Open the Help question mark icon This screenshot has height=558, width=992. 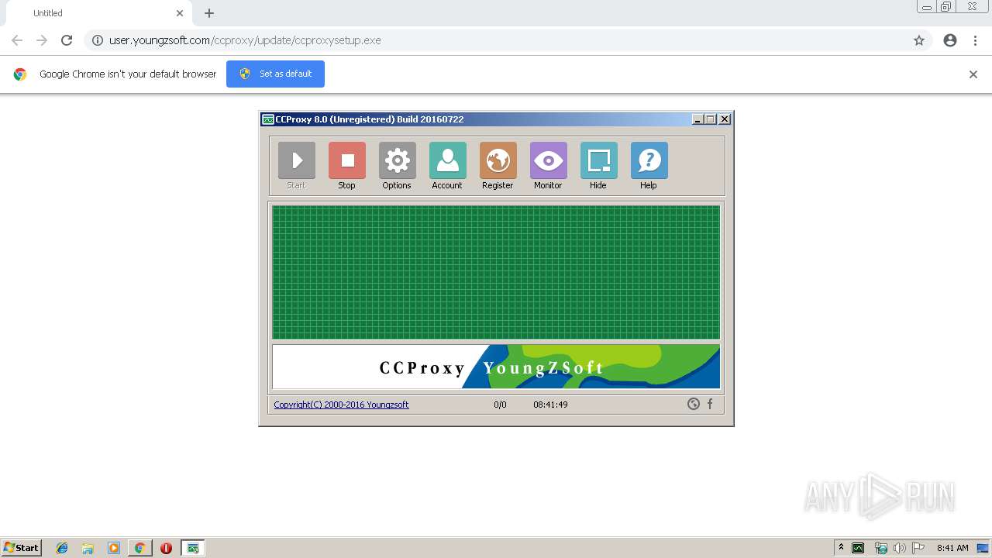click(x=649, y=161)
